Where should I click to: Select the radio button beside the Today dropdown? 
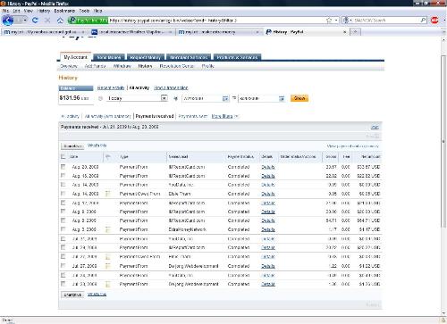click(100, 98)
